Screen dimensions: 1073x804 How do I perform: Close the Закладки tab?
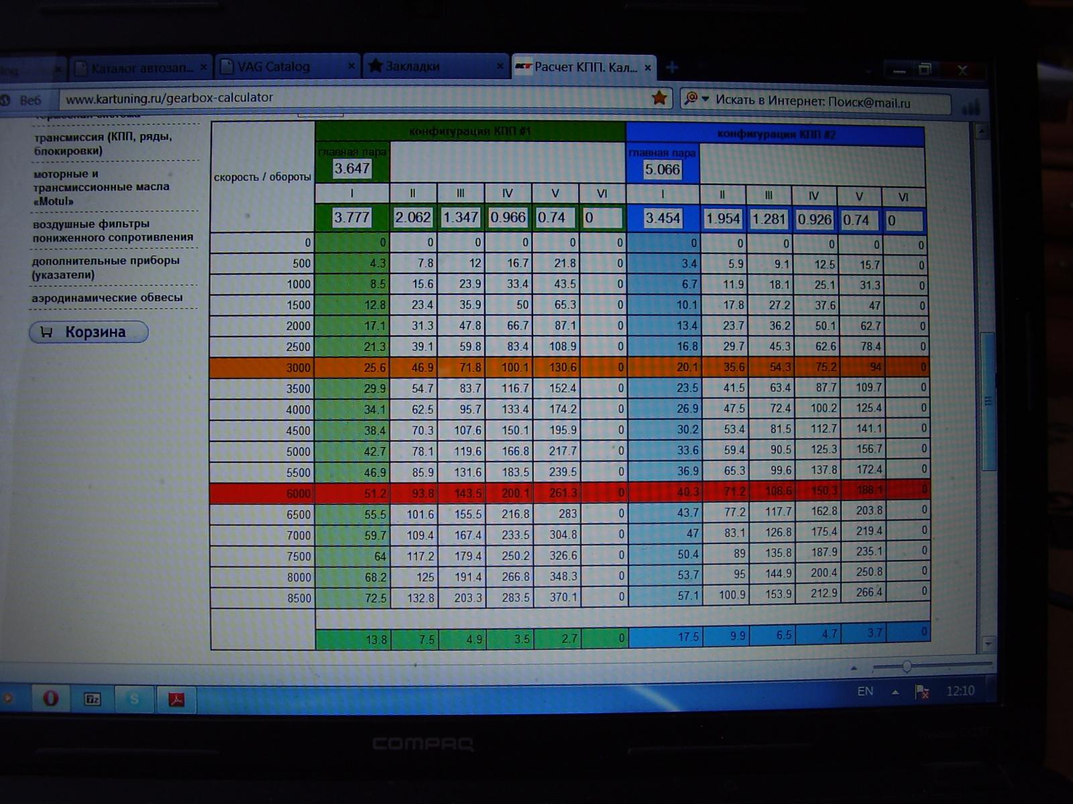500,66
